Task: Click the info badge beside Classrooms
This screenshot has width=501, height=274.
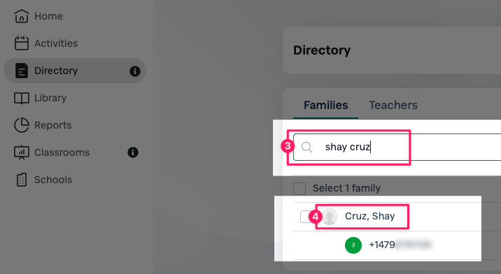Action: [x=133, y=152]
